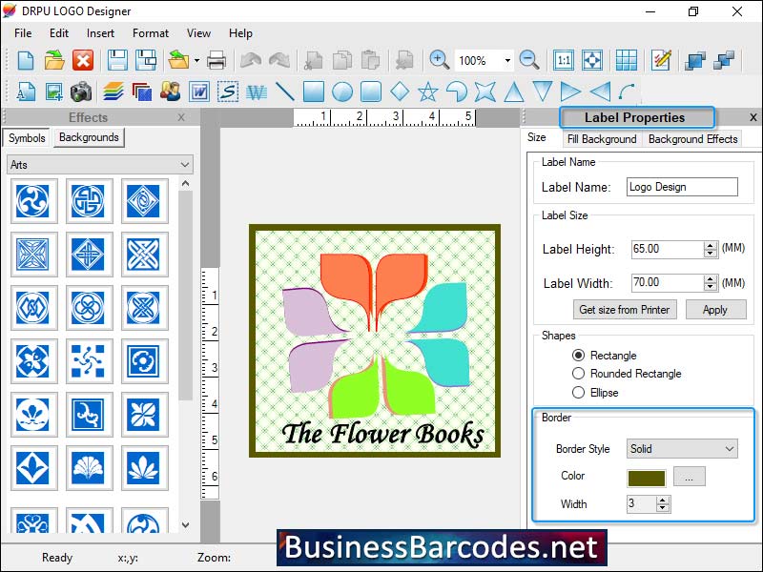
Task: Open the Zoom In magnifier tool
Action: pyautogui.click(x=439, y=59)
